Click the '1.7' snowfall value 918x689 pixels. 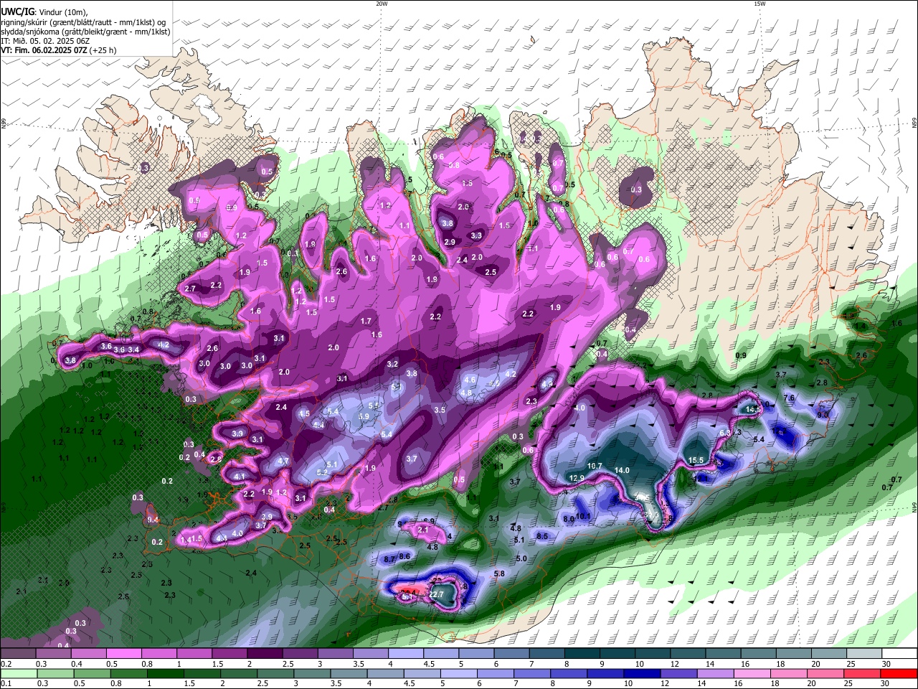(366, 322)
